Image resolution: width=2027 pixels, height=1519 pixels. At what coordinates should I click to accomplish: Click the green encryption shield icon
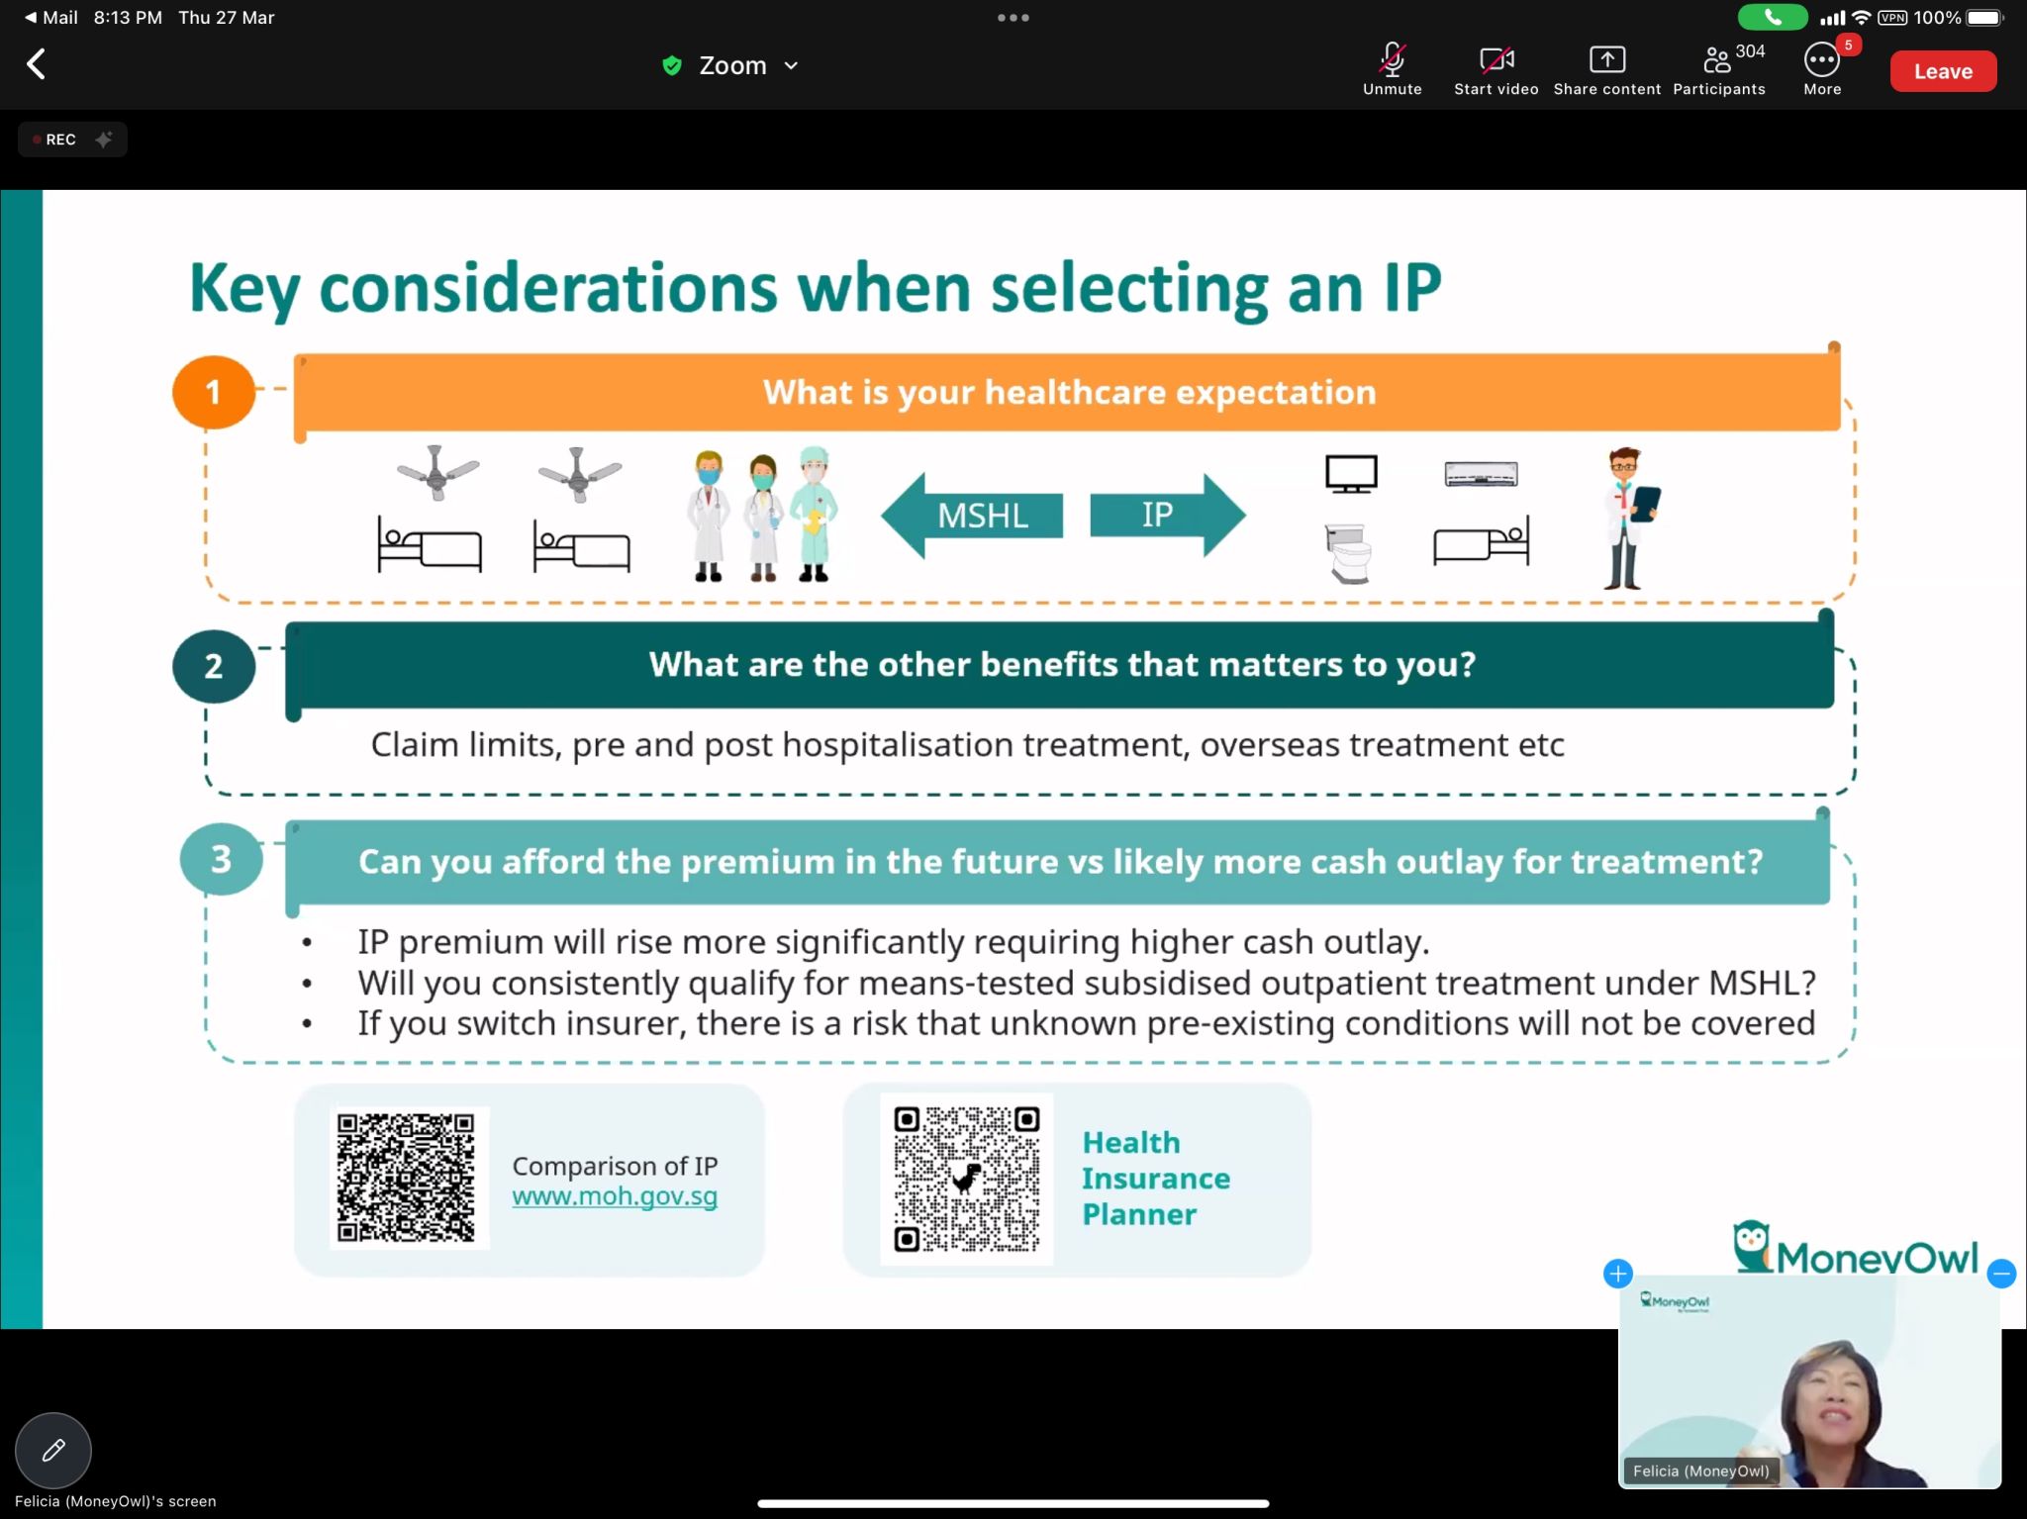(x=672, y=65)
